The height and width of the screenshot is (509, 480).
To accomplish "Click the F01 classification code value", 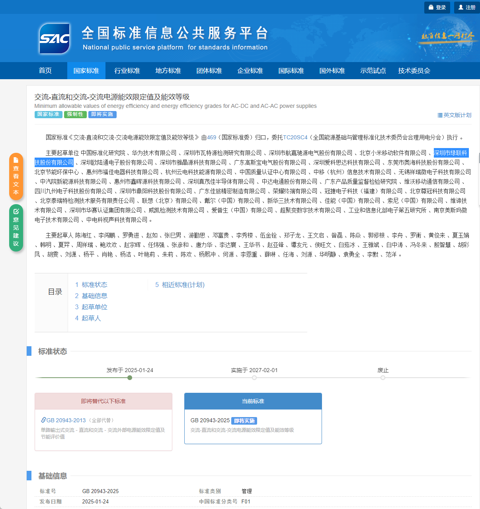I will point(246,501).
